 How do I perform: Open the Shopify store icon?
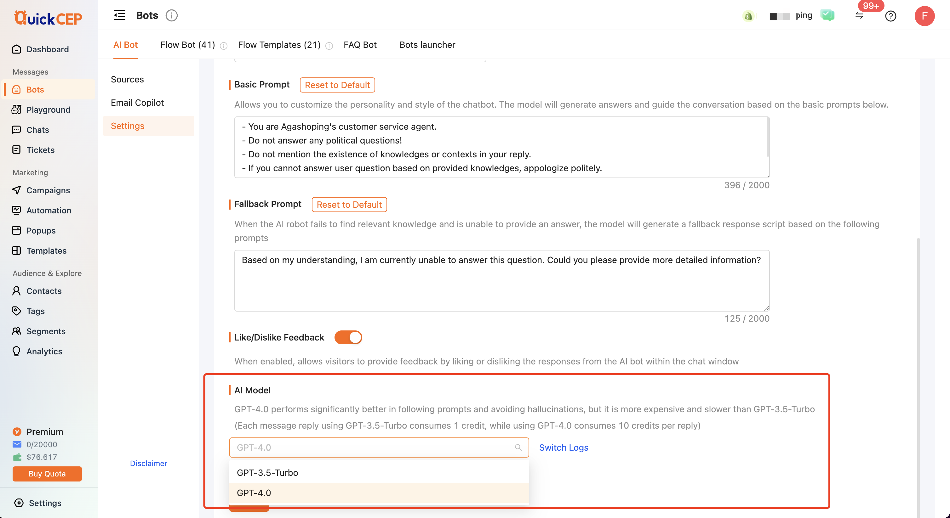[748, 16]
